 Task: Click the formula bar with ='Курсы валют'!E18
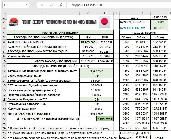click(119, 5)
